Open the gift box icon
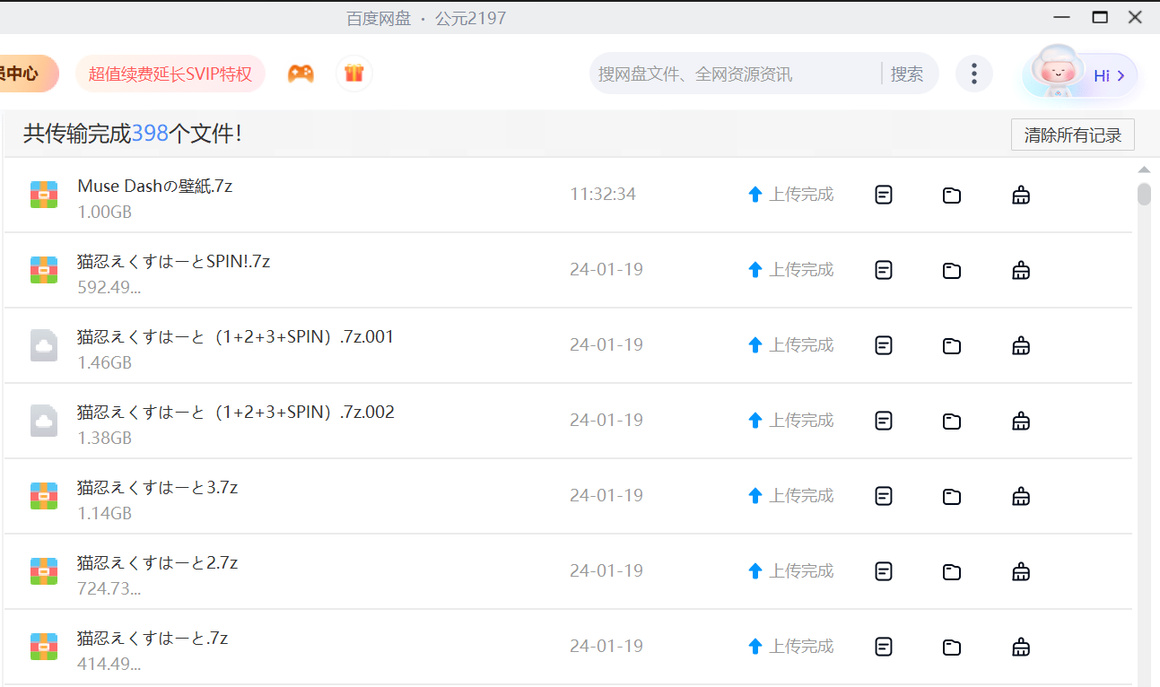1160x687 pixels. 354,74
